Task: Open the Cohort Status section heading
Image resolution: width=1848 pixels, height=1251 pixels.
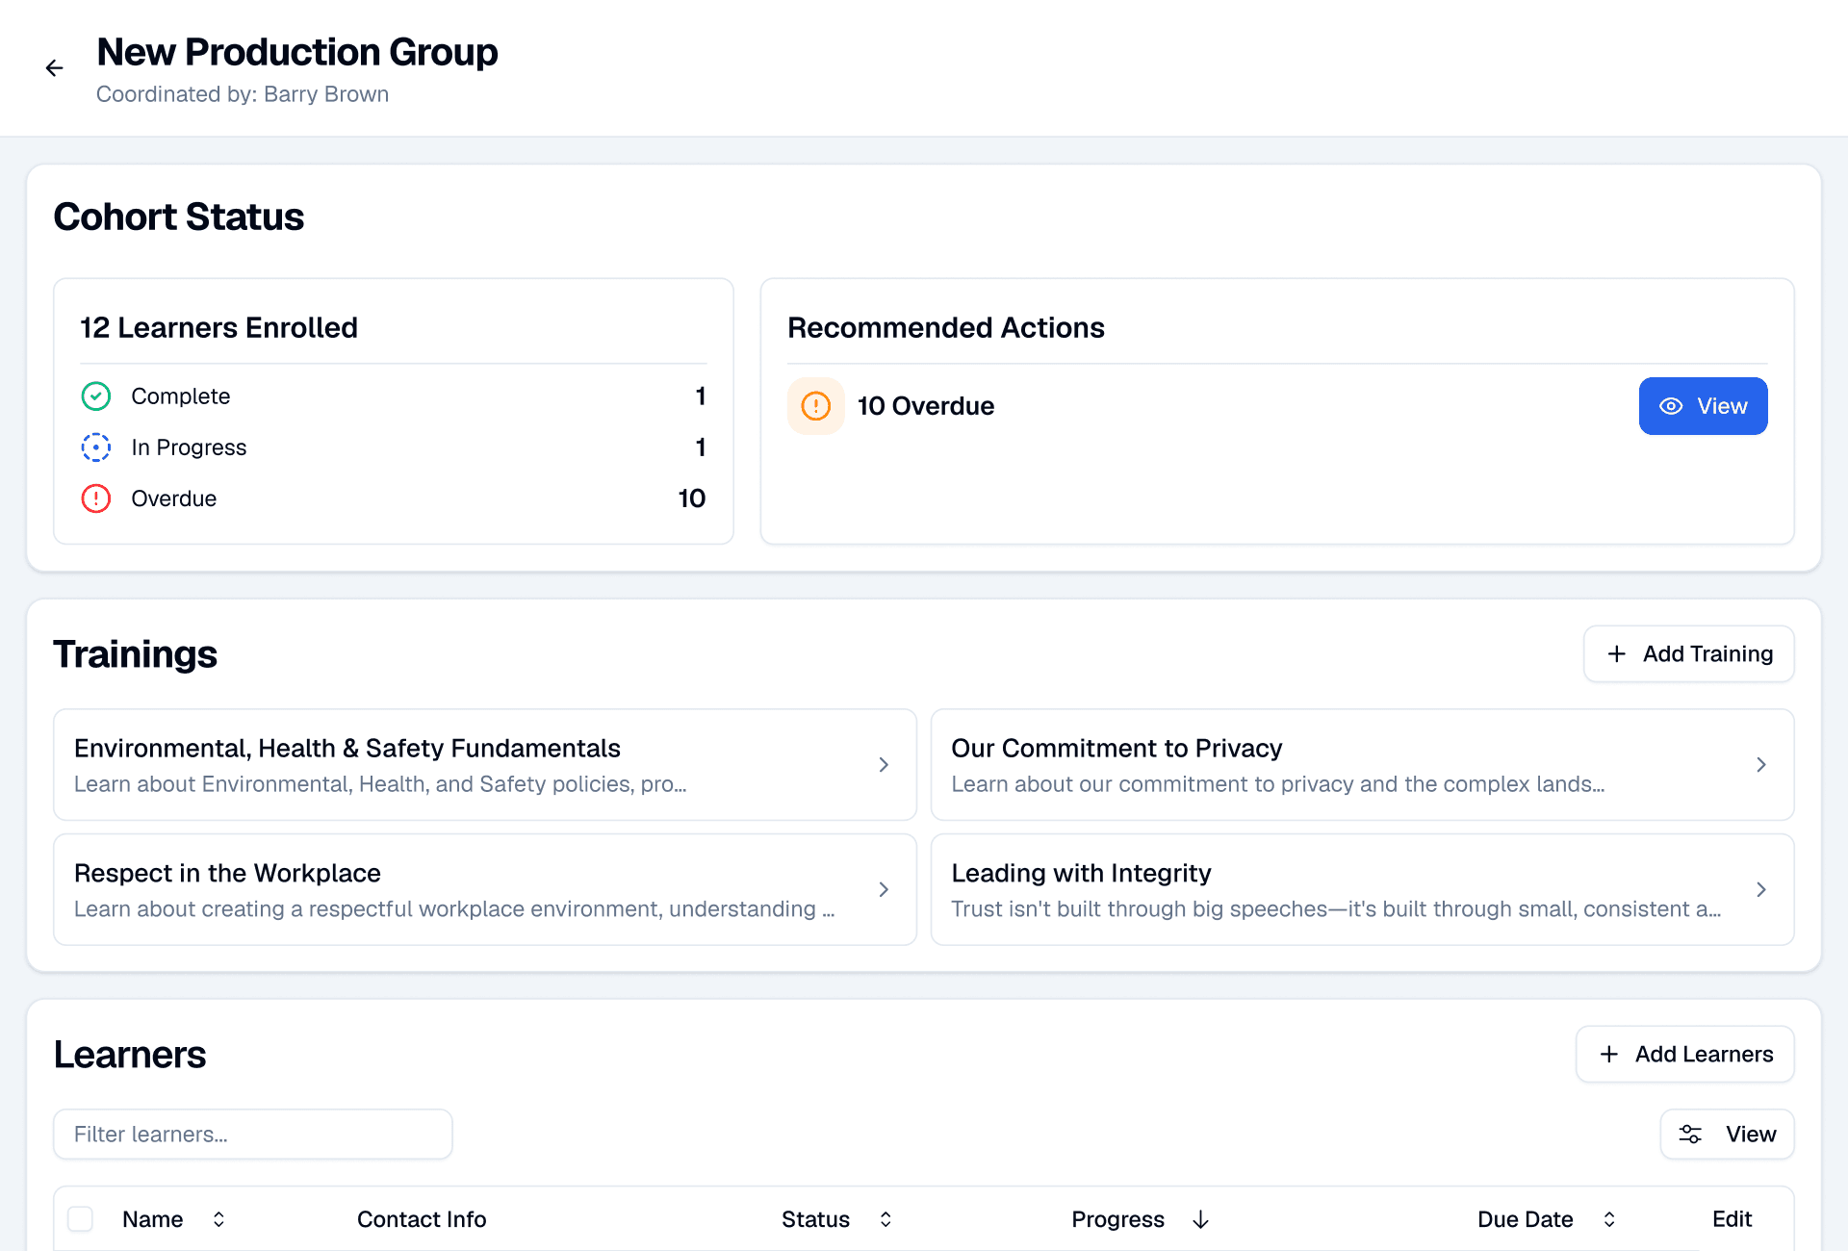Action: tap(179, 217)
